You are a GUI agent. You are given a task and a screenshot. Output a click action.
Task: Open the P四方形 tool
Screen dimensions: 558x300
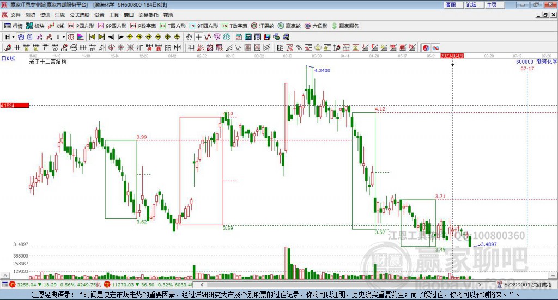tap(81, 26)
